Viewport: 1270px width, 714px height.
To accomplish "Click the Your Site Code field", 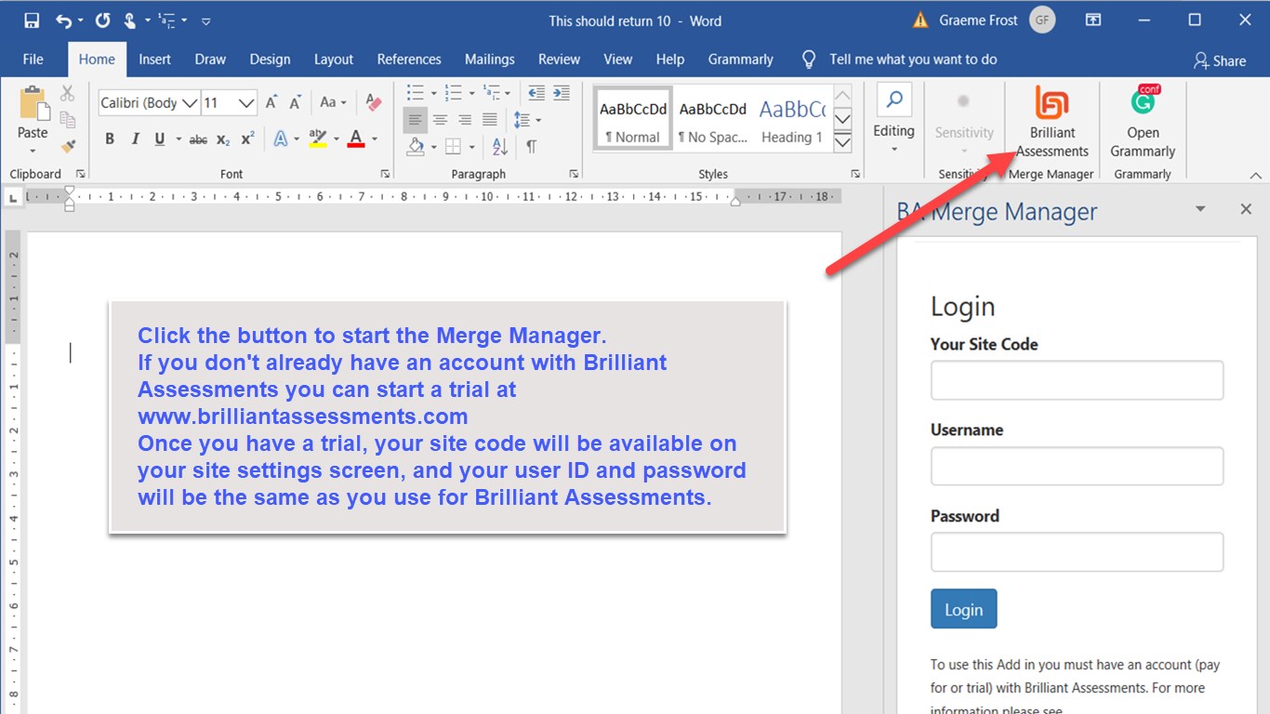I will (x=1077, y=380).
